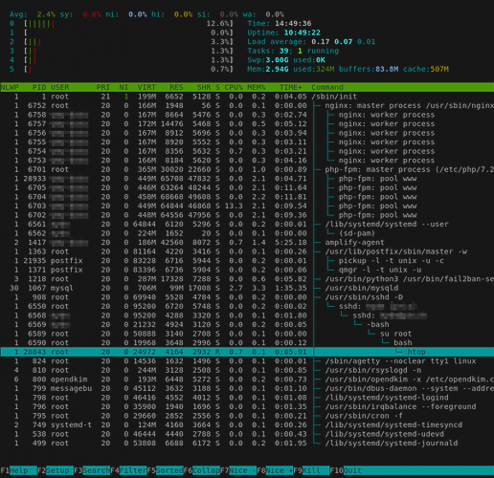
Task: Select php-fpm pool www using 13.3% CPU
Action: [247, 206]
